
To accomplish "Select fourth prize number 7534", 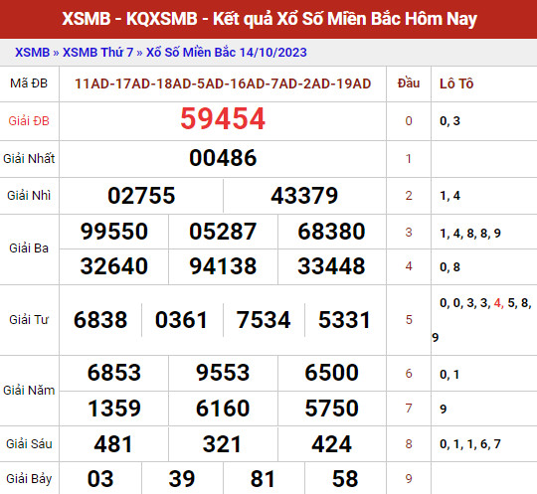I will tap(264, 320).
